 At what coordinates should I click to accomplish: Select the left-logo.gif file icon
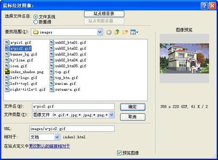click(x=7, y=78)
